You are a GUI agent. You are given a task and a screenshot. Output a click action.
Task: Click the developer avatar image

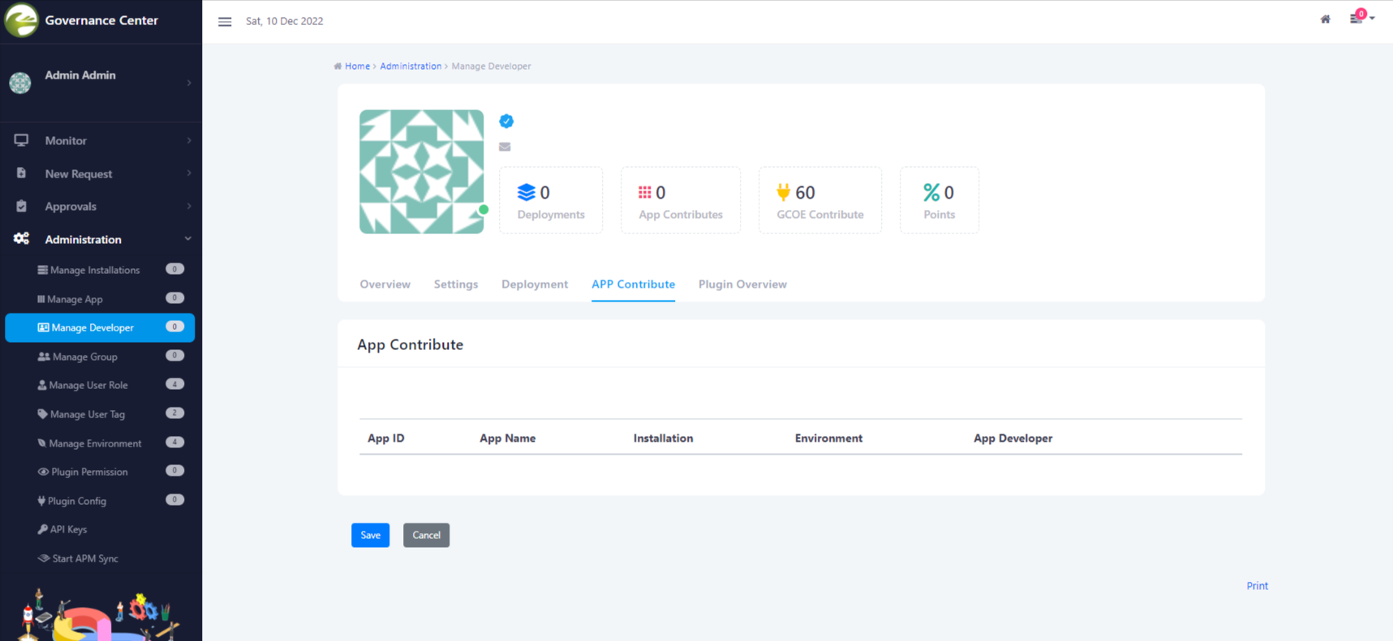click(x=421, y=172)
